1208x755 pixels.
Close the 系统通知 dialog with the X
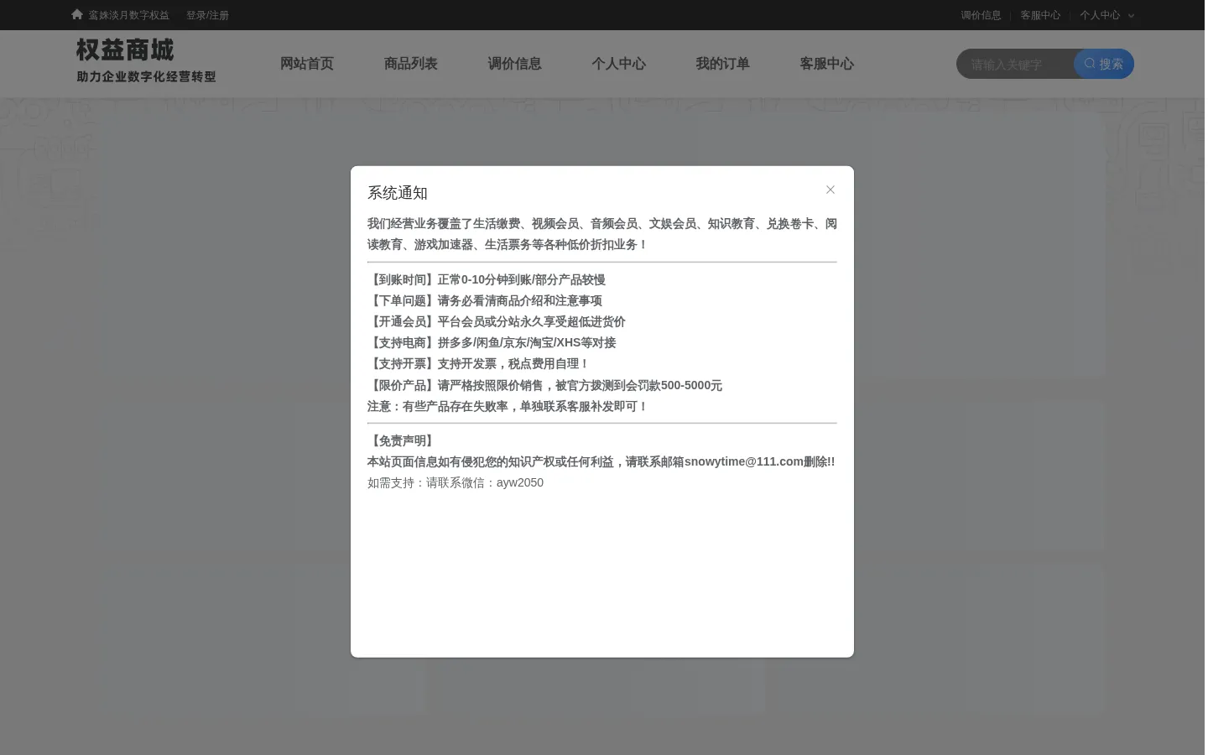[x=830, y=190]
